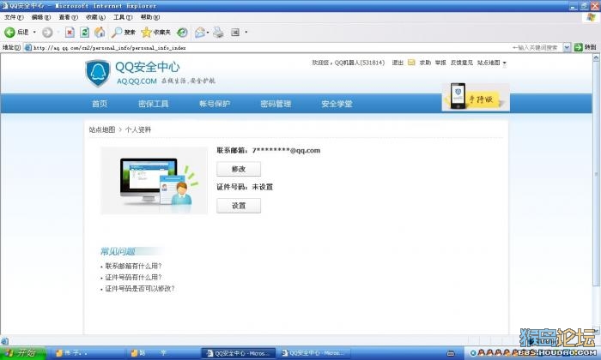Viewport: 601px width, 360px height.
Task: Open the 文件(F) menu
Action: tap(14, 17)
